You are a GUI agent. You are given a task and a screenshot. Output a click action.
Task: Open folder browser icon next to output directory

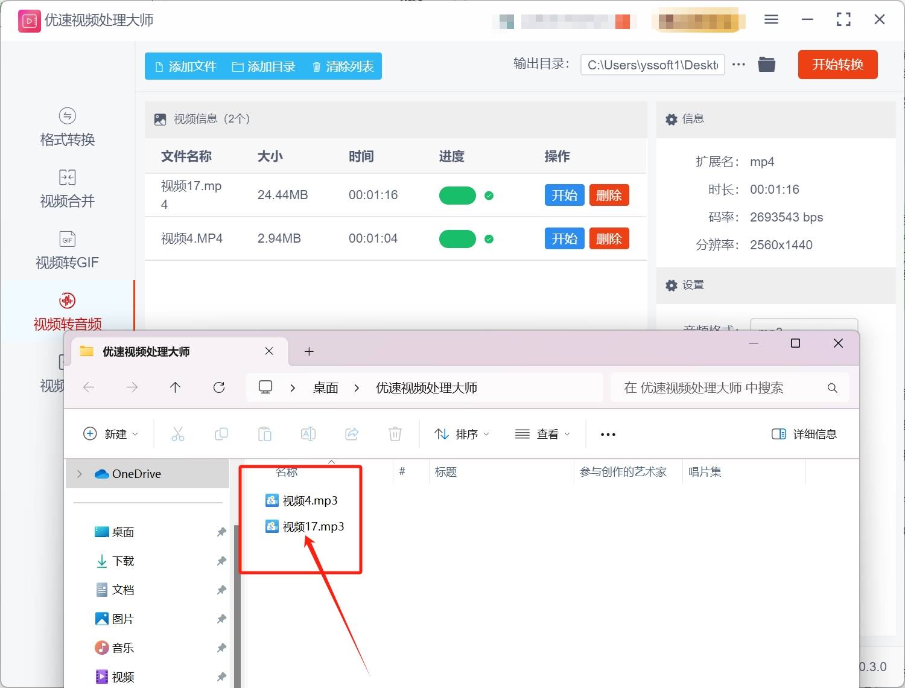766,65
